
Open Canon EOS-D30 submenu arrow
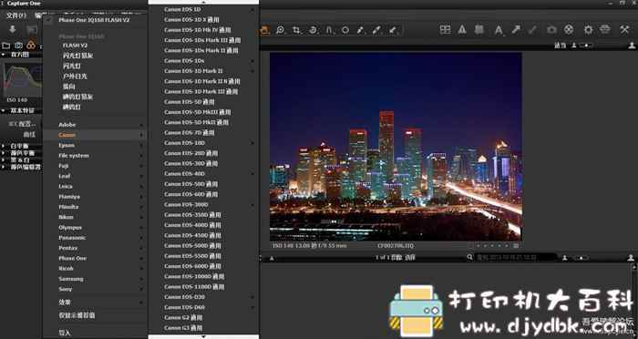[252, 297]
